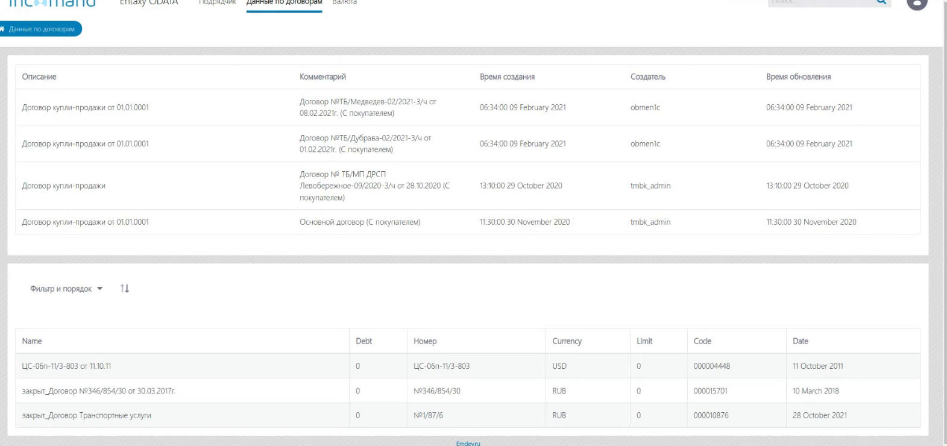Open the user profile avatar menu
Screen dimensions: 947x446
point(916,3)
